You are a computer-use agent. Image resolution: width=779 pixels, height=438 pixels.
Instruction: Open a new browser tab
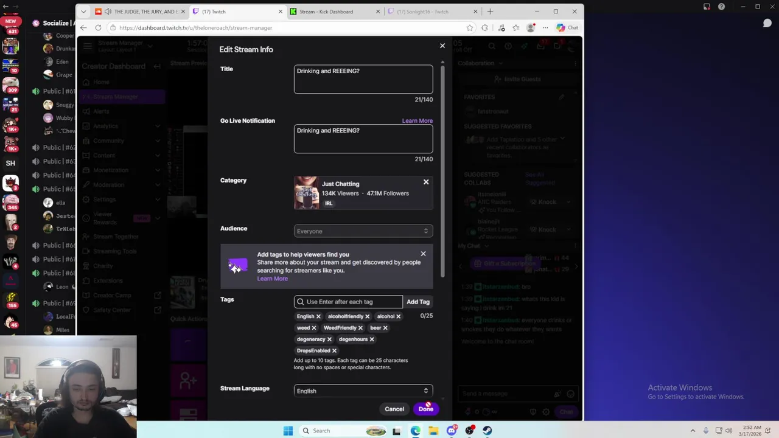click(x=490, y=12)
